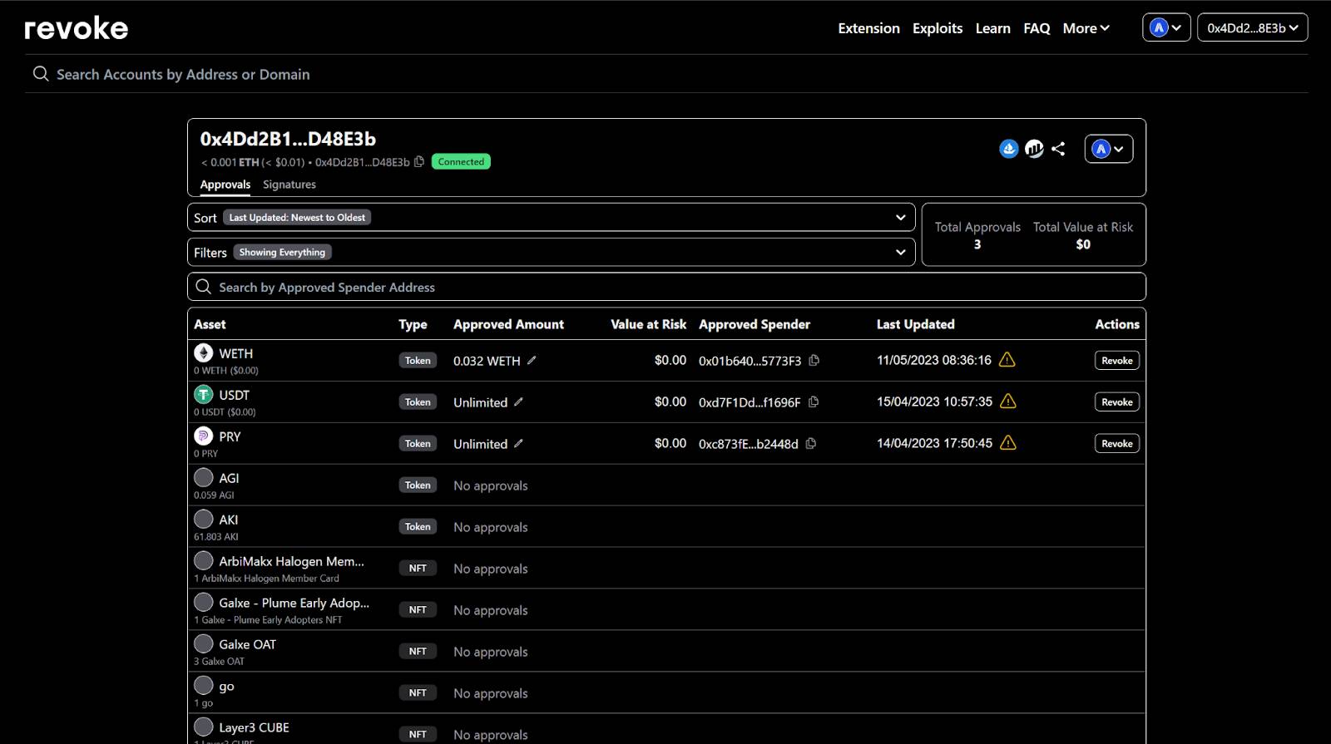The width and height of the screenshot is (1331, 744).
Task: Click the Search Accounts by Address field
Action: [665, 74]
